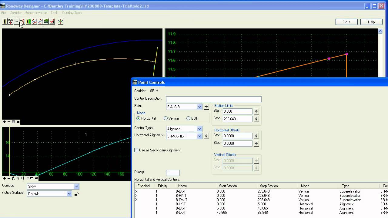Open the Horizontal Alignment SR-MA-RE-1 dropdown
Viewport: 388px width, 218px height.
(x=199, y=136)
